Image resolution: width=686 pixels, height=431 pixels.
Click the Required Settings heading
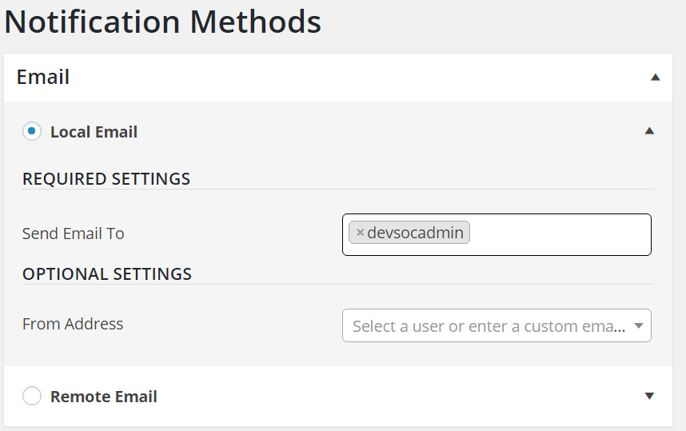(x=106, y=178)
